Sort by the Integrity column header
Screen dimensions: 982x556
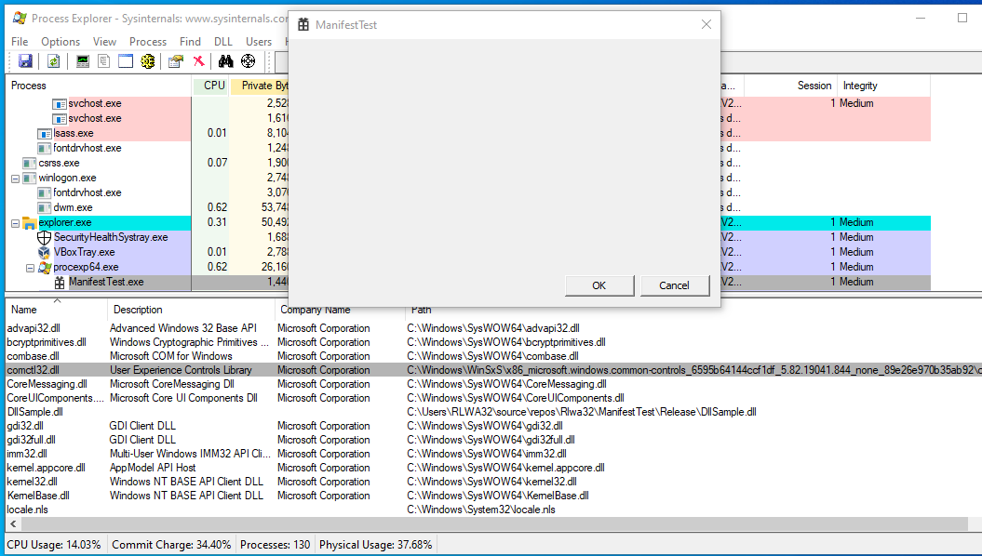pos(883,86)
